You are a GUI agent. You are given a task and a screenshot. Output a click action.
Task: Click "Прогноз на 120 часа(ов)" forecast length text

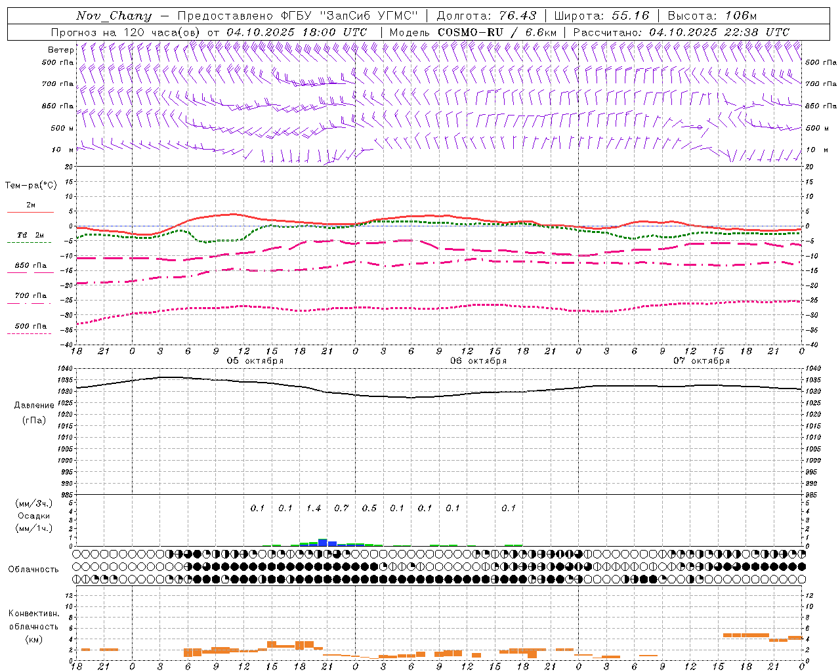127,32
